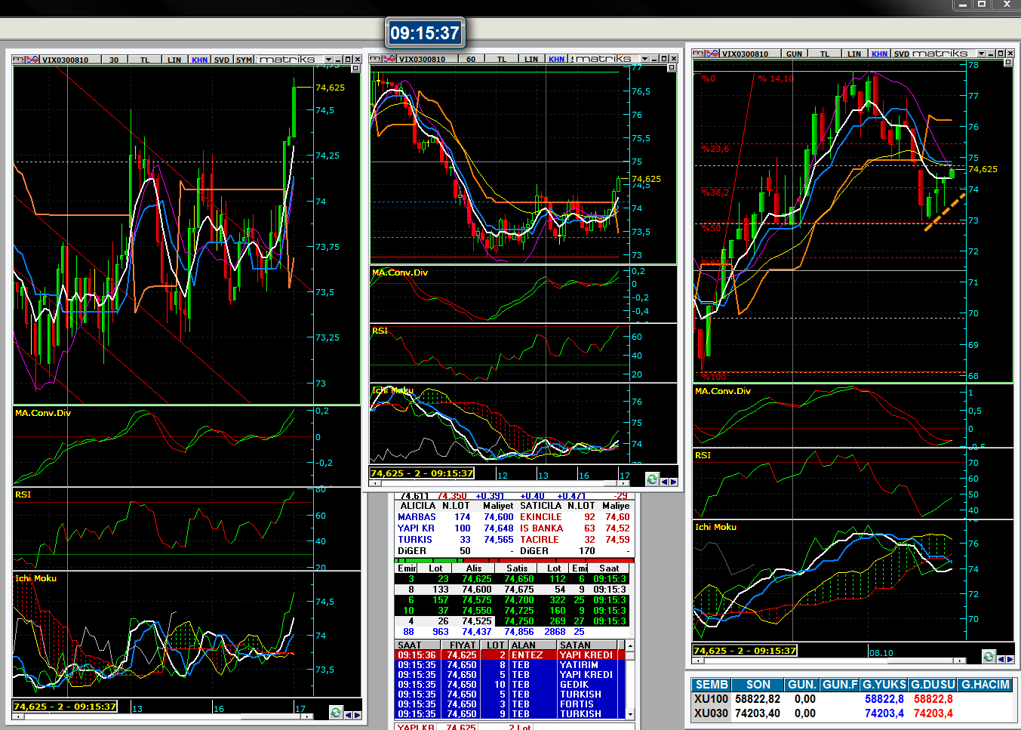This screenshot has height=730, width=1021.
Task: Click the VIX0300810 symbol button in 30-minute chart
Action: coord(65,60)
